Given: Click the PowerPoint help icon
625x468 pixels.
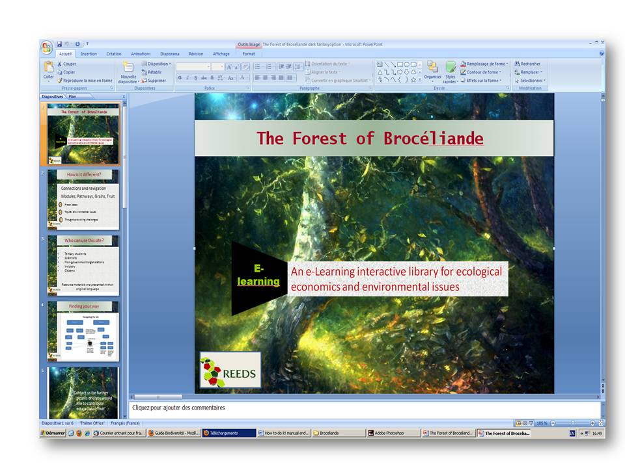Looking at the screenshot, I should pos(602,54).
